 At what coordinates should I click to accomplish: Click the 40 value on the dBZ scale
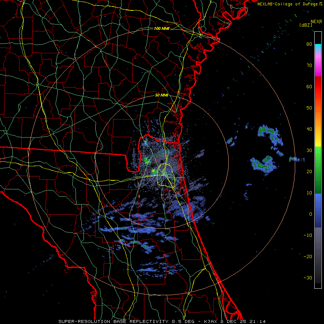point(309,129)
